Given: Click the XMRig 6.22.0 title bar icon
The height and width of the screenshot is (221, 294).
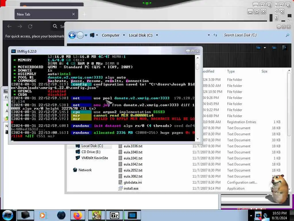Looking at the screenshot, I should [13, 51].
